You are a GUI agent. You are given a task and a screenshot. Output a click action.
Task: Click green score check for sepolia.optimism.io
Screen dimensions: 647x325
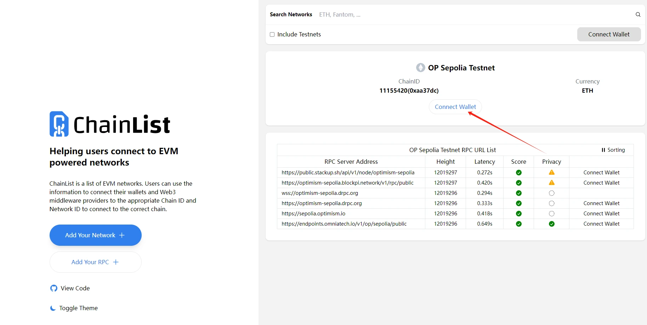(x=518, y=214)
